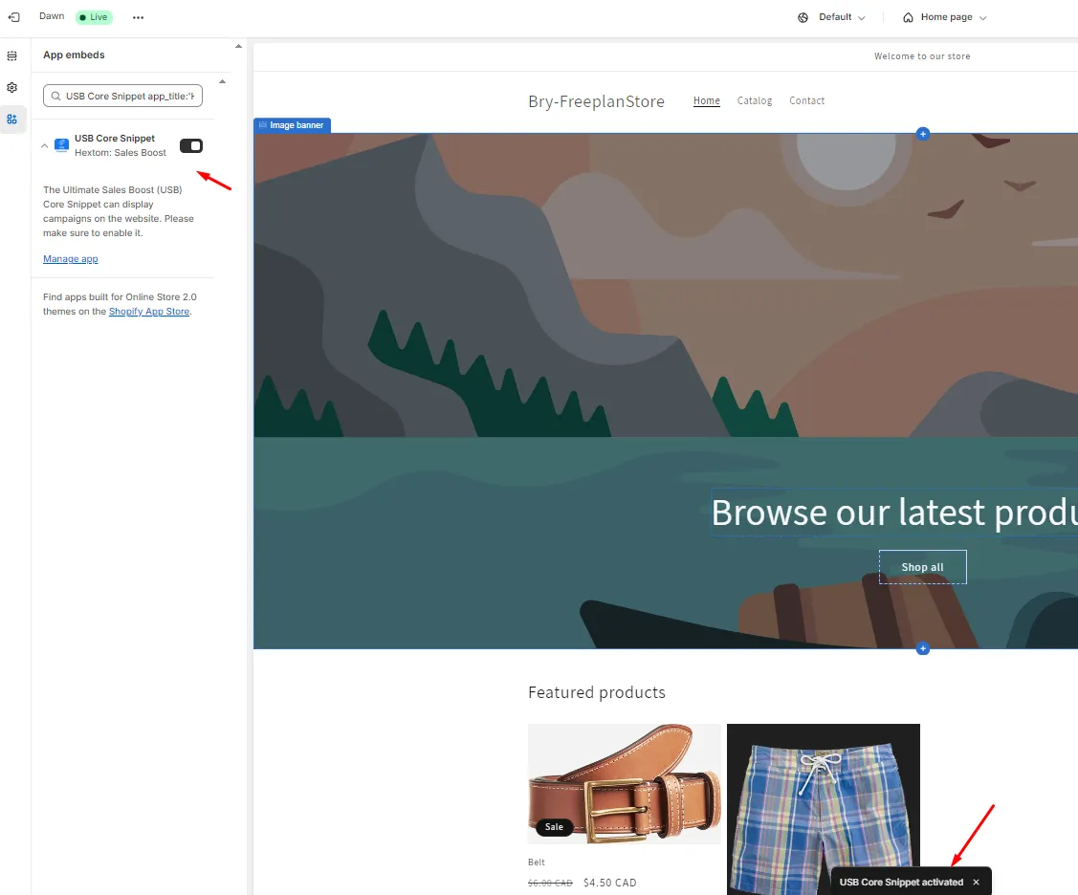Open the Catalog navigation item
1078x895 pixels.
(754, 101)
